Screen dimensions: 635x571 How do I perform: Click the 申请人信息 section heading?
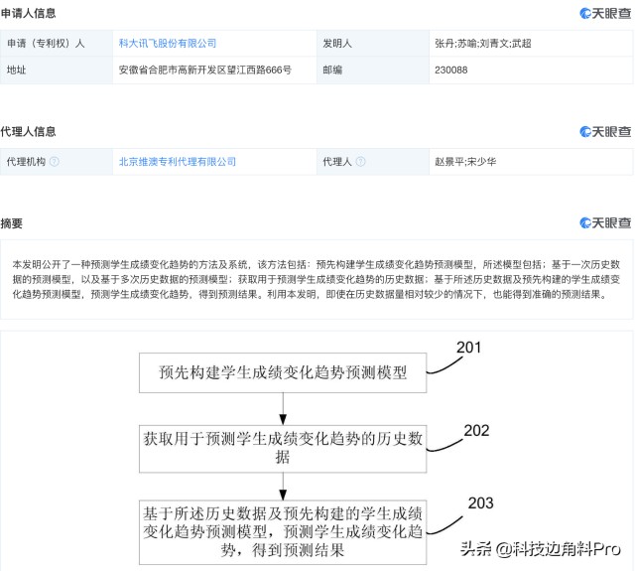coord(28,13)
